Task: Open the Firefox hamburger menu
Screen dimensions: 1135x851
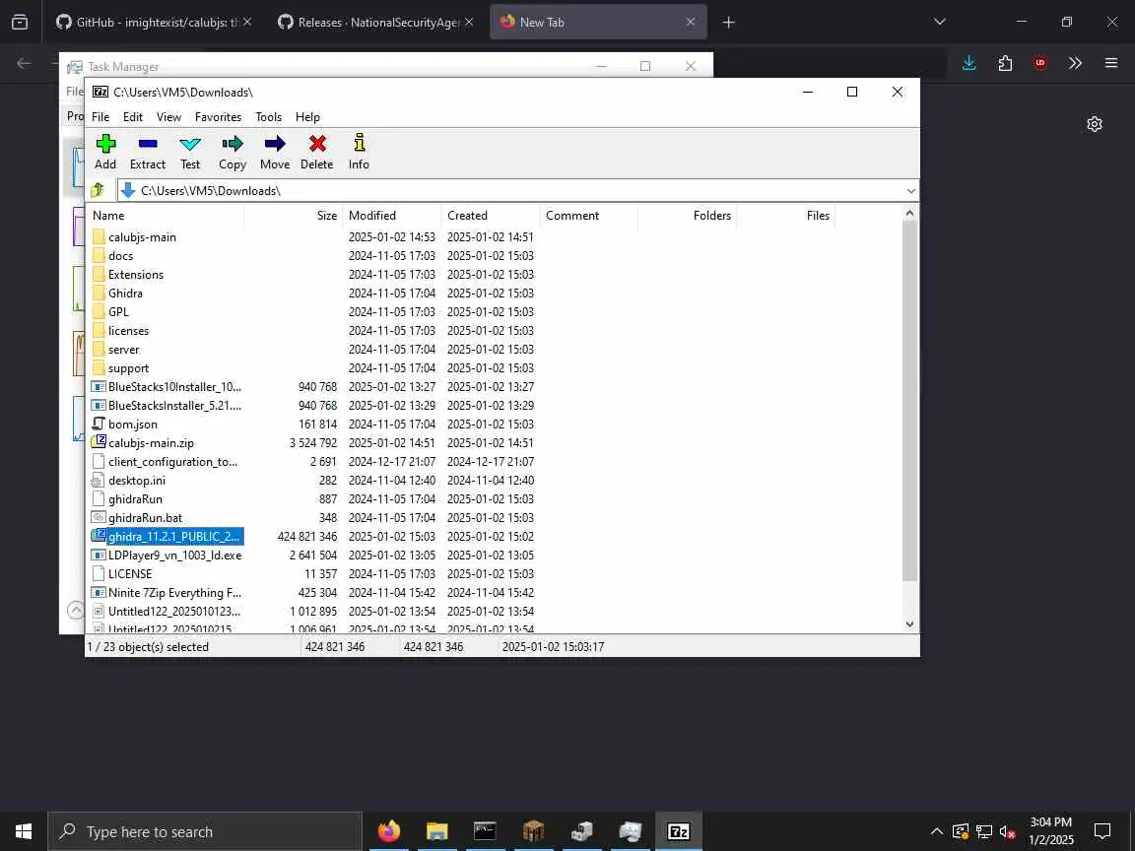Action: coord(1111,64)
